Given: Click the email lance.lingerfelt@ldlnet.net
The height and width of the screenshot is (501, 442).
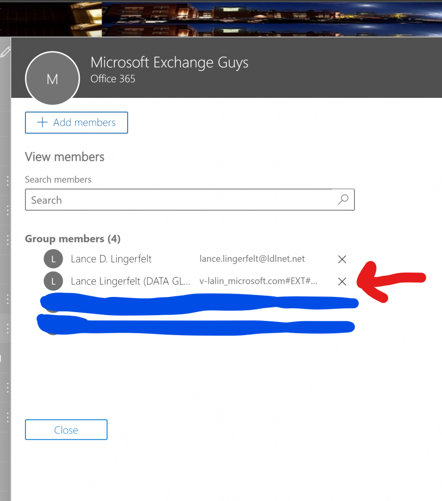Looking at the screenshot, I should click(x=252, y=259).
